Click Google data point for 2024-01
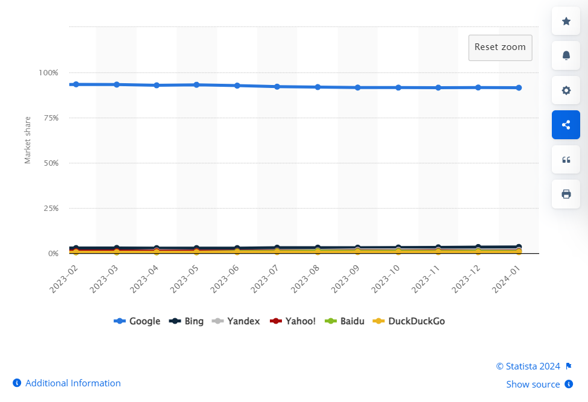588x402 pixels. (519, 88)
